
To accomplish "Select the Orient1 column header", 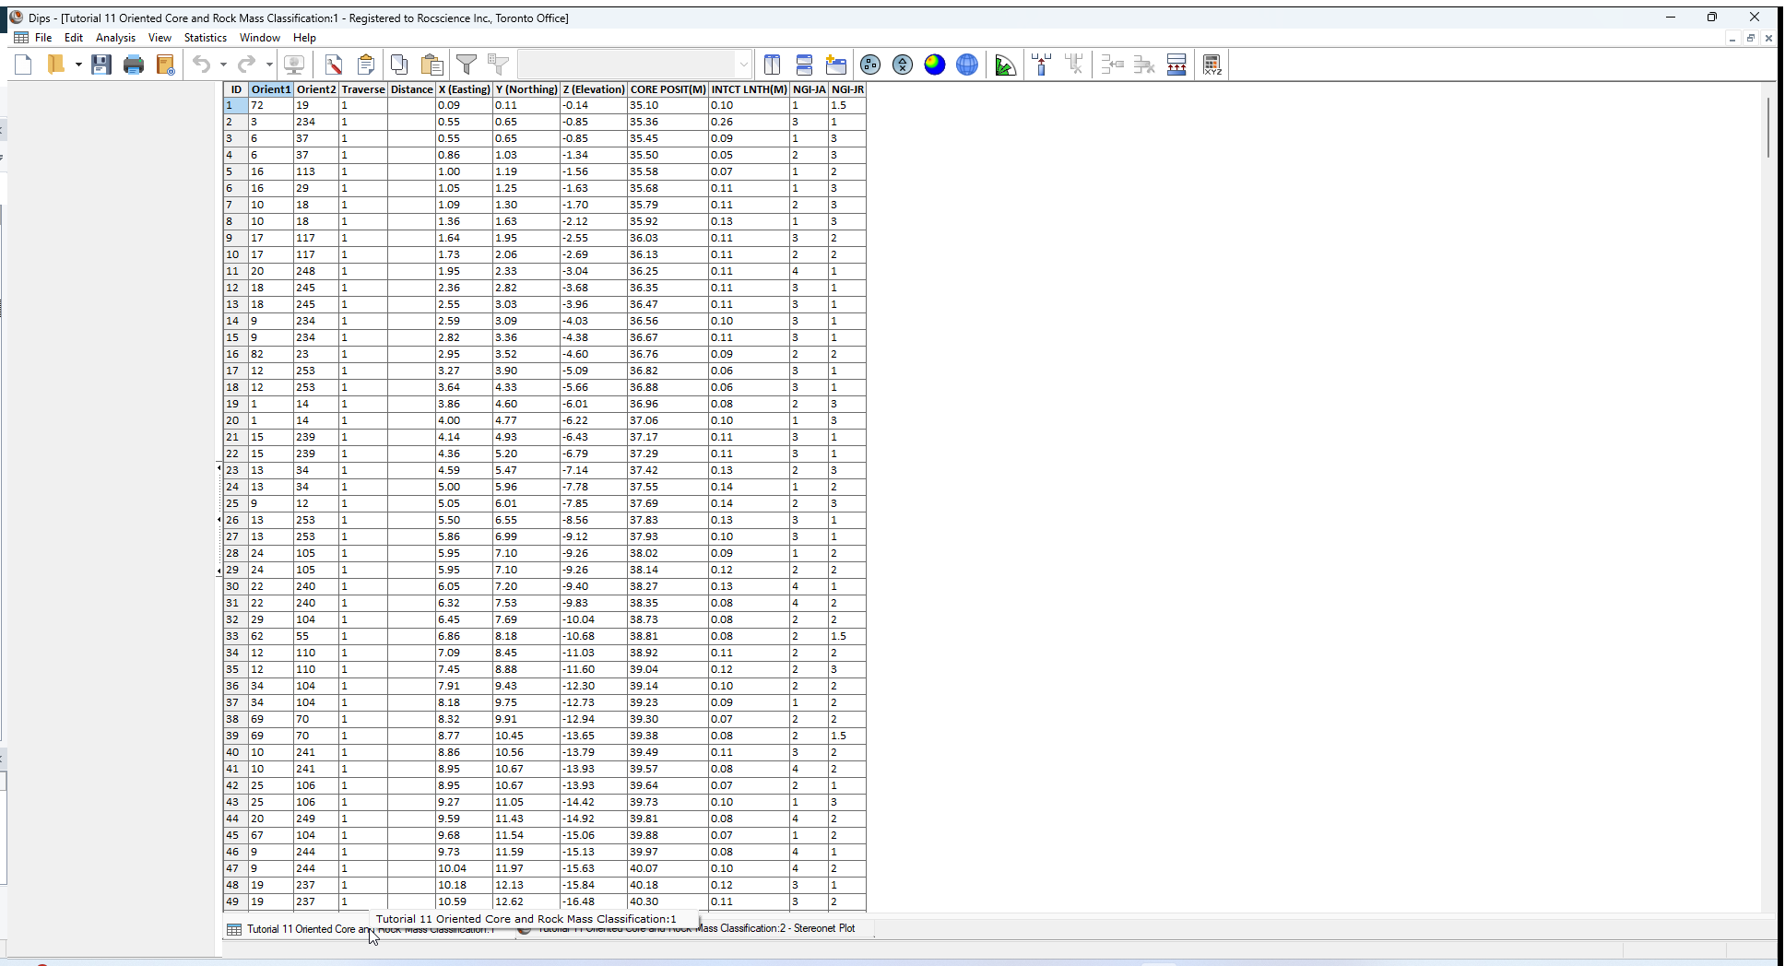I will click(x=270, y=89).
